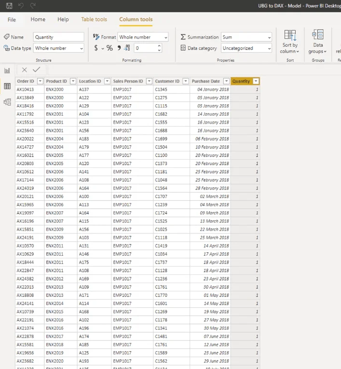This screenshot has height=369, width=341.
Task: Click the Name tag icon
Action: [7, 37]
